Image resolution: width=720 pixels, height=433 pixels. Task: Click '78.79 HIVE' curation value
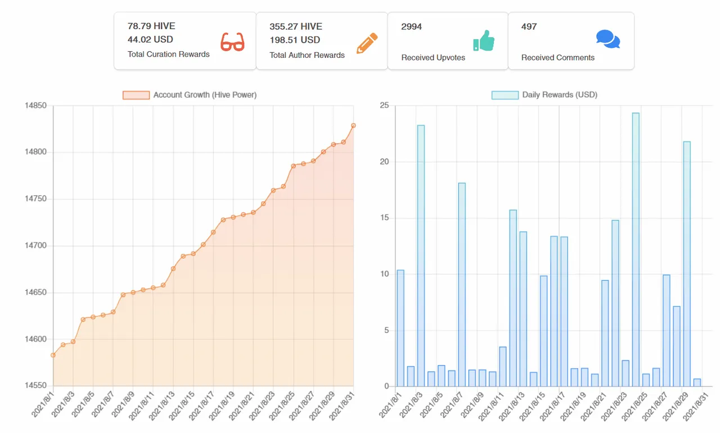151,26
